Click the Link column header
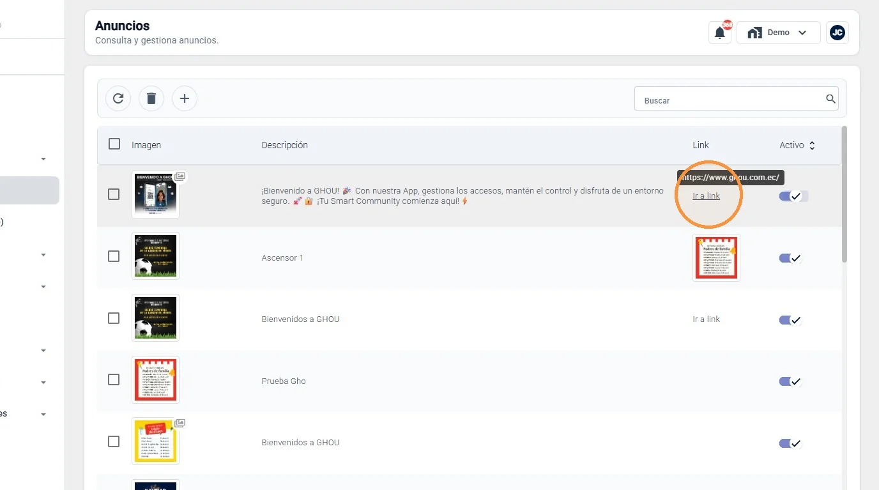The height and width of the screenshot is (490, 879). pyautogui.click(x=701, y=145)
